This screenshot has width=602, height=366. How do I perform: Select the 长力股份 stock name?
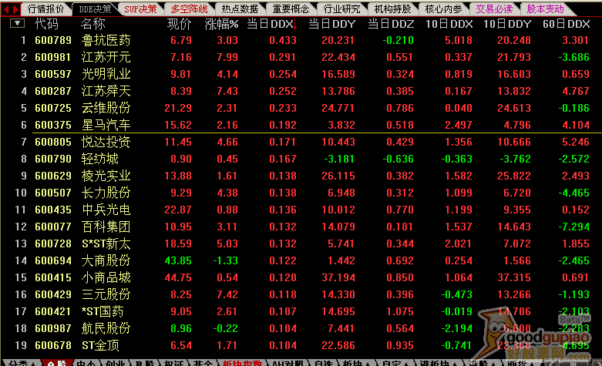tap(106, 193)
